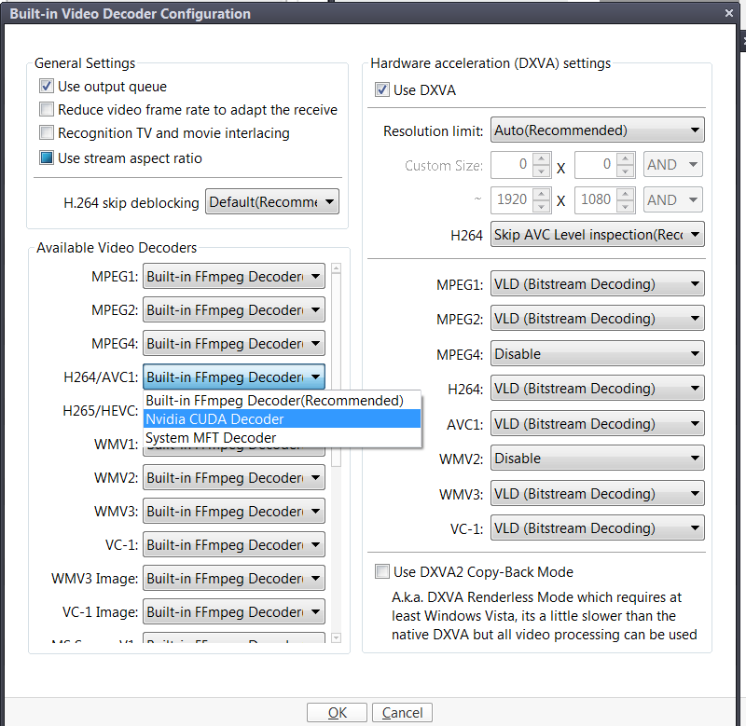Expand the MPEG2 available decoder dropdown
The image size is (746, 726).
233,310
